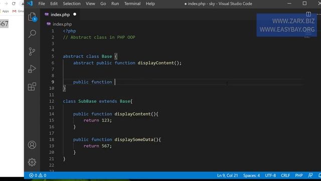321x181 pixels.
Task: Change the CRLF end of line sequence
Action: [285, 175]
